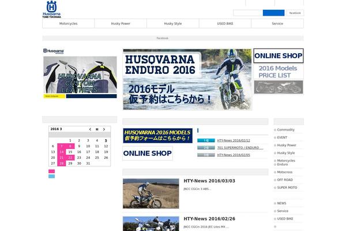Select Husky Style in sidebar categories
This screenshot has width=346, height=231.
pos(286,153)
